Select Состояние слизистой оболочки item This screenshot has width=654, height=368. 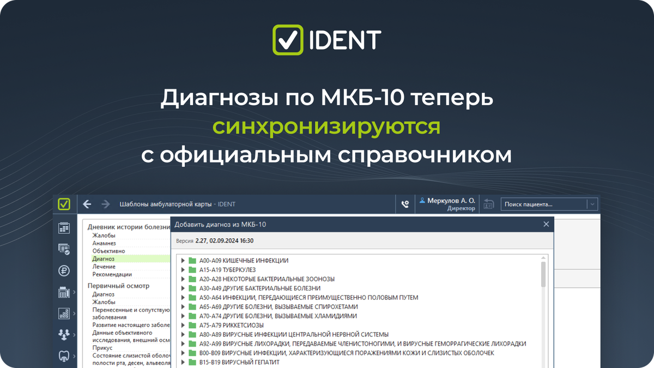click(131, 359)
